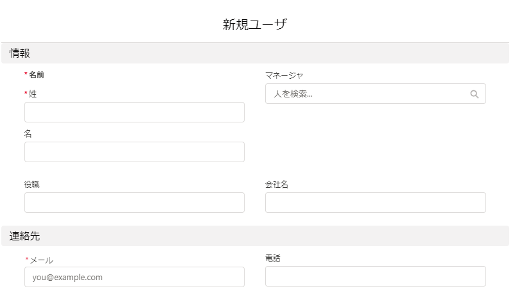This screenshot has height=300, width=515.
Task: Click the メール label text
Action: click(41, 260)
